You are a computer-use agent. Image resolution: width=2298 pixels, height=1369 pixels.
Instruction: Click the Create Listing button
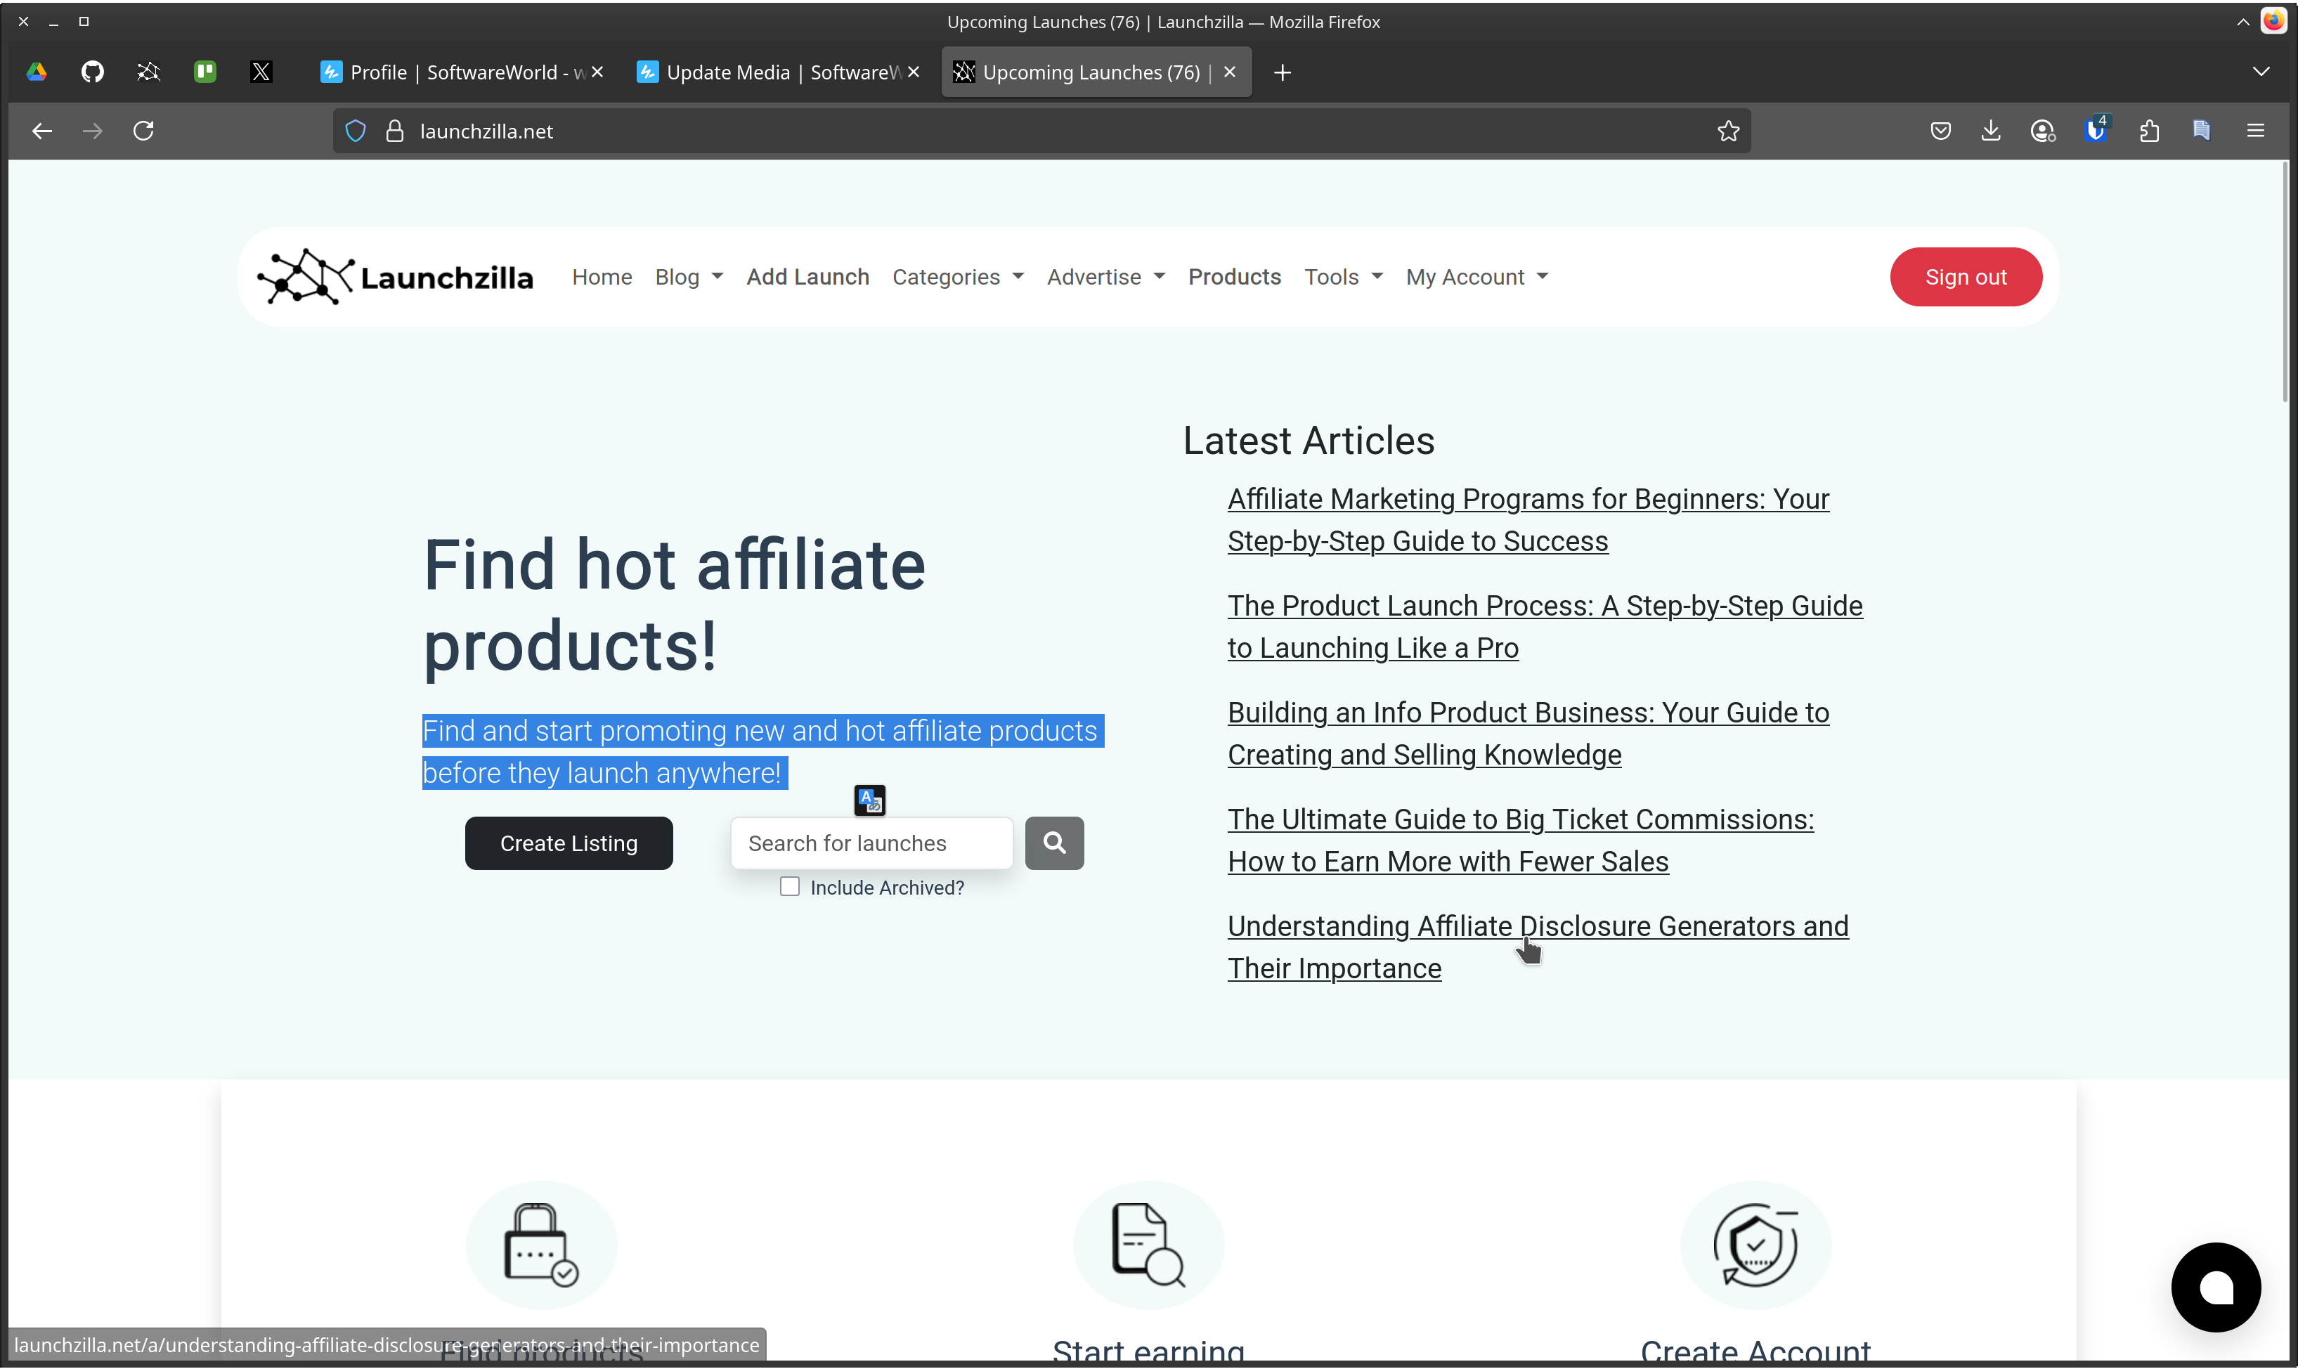569,842
